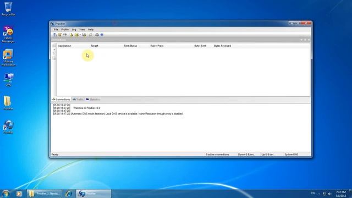Click the 'System DNS' status entry
Viewport: 352px width, 198px height.
tap(291, 155)
